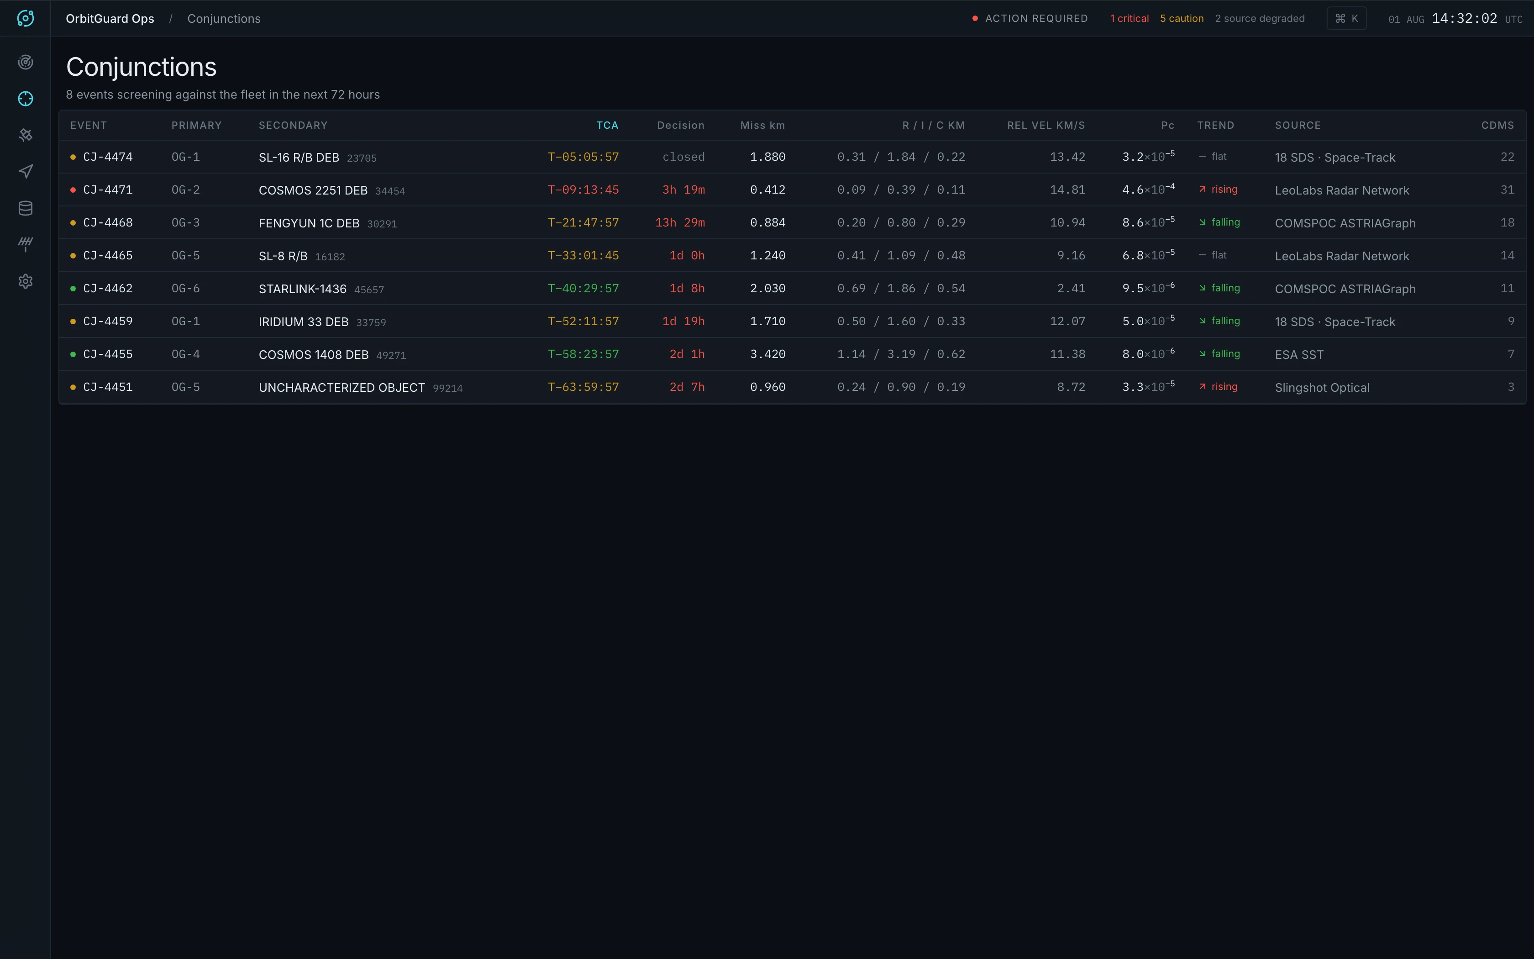Open event CJ-4471
Image resolution: width=1534 pixels, height=959 pixels.
[x=108, y=190]
